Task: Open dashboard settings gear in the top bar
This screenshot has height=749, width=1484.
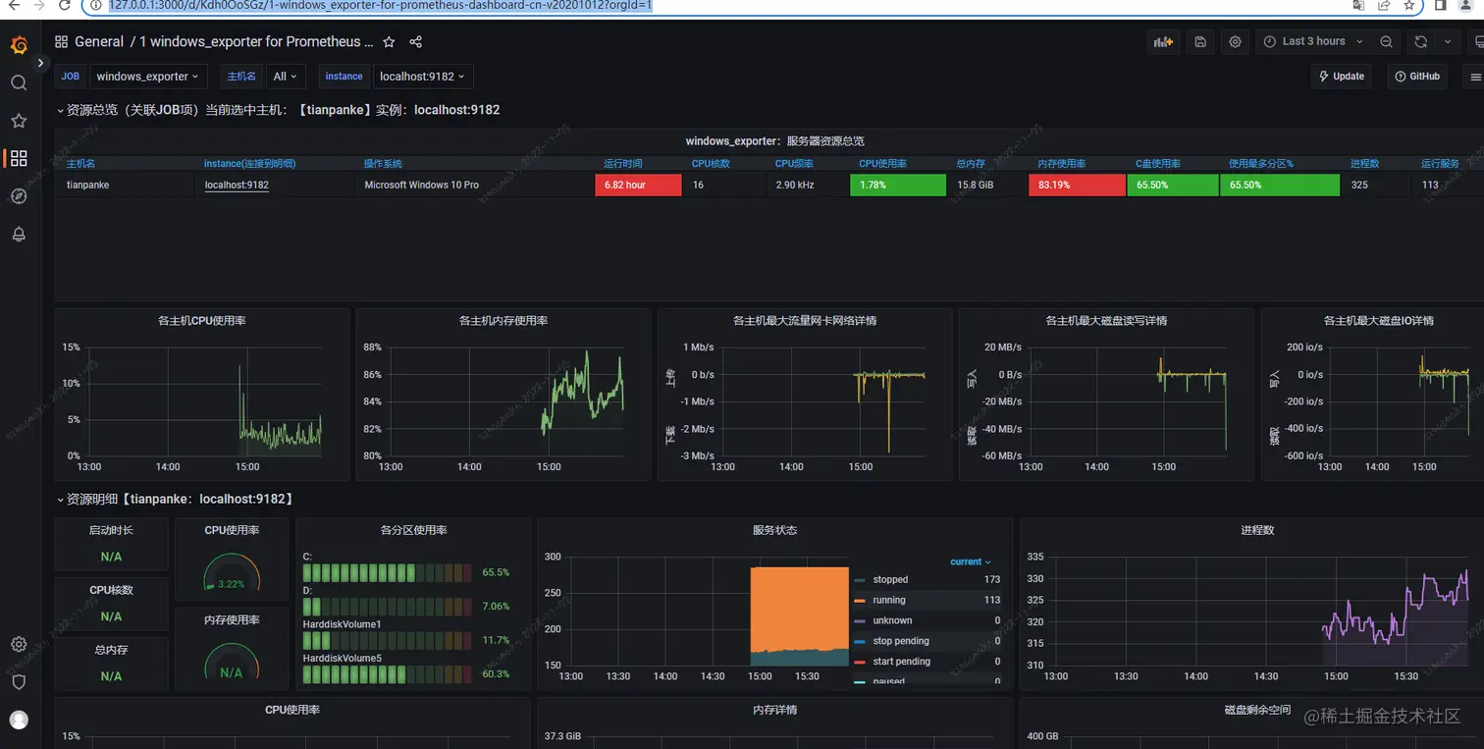Action: tap(1236, 41)
